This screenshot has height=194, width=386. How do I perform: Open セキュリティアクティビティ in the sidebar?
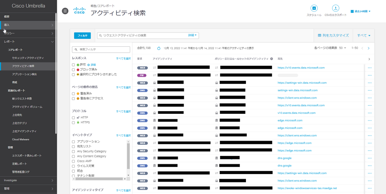[28, 58]
